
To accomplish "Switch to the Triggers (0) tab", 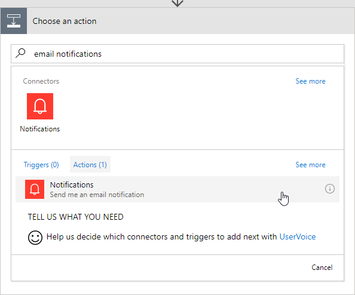I will (x=41, y=164).
